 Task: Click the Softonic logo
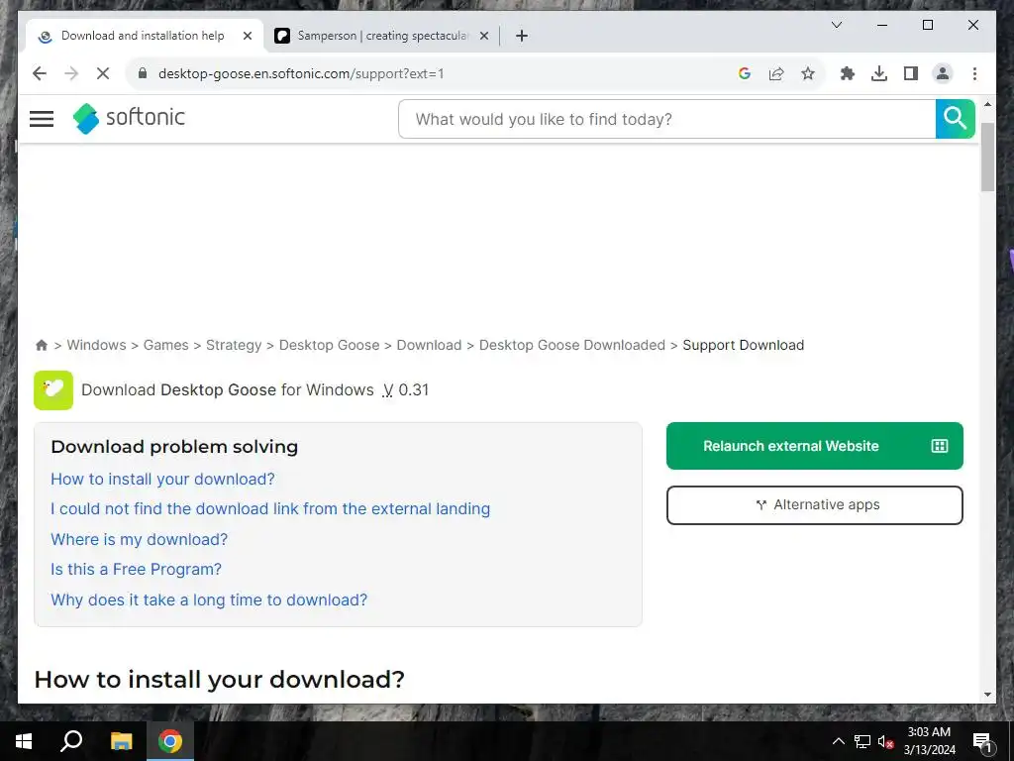(x=129, y=119)
